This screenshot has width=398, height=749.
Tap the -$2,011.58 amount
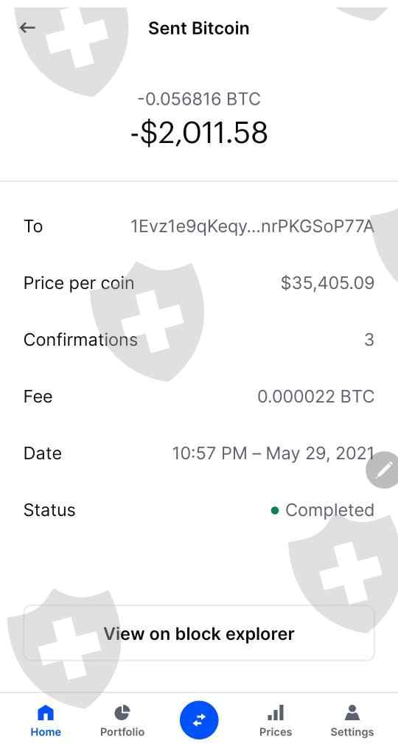click(199, 132)
